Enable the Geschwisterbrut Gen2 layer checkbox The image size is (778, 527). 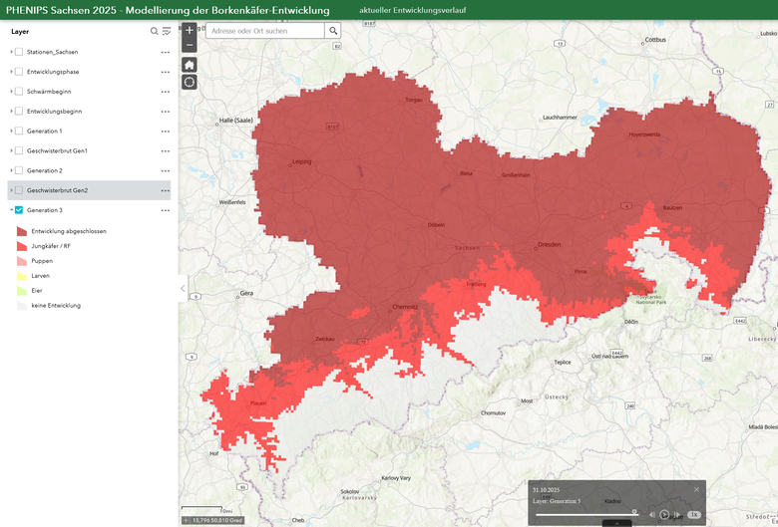click(x=19, y=190)
